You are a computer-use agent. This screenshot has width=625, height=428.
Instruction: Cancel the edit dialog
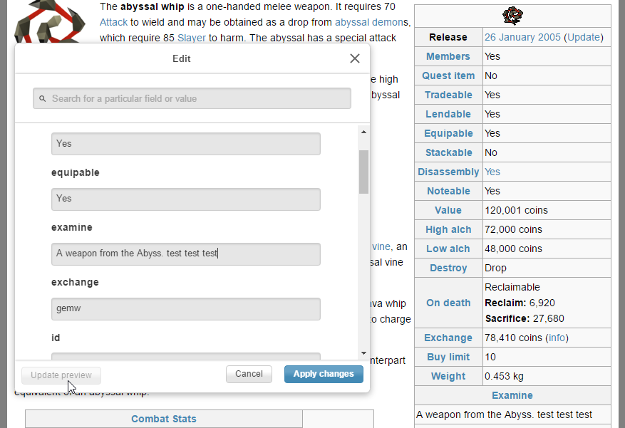249,374
